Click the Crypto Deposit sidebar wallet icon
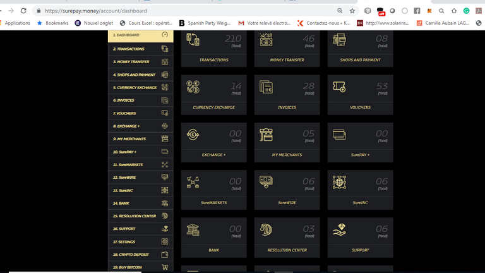The width and height of the screenshot is (485, 273). (x=165, y=255)
